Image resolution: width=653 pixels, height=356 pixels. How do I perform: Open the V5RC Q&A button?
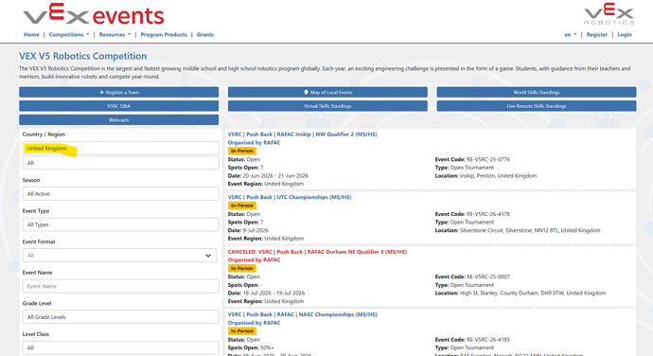click(118, 106)
